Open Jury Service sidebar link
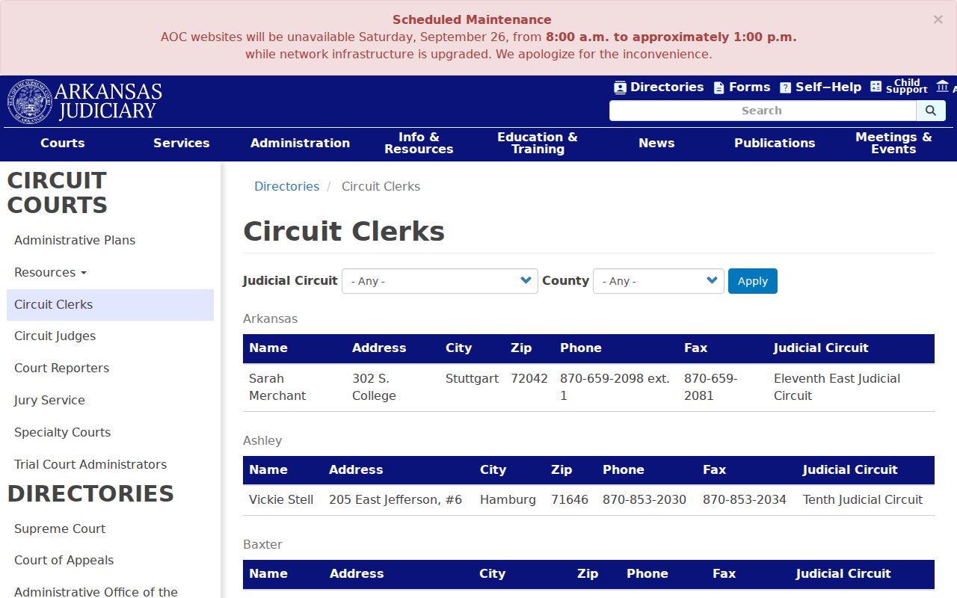Screen dimensions: 957x598 click(x=49, y=400)
